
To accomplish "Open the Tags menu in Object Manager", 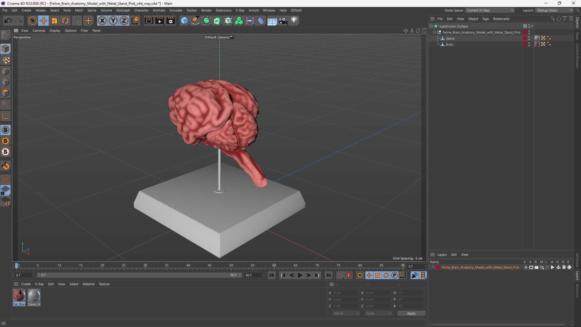I will [485, 19].
